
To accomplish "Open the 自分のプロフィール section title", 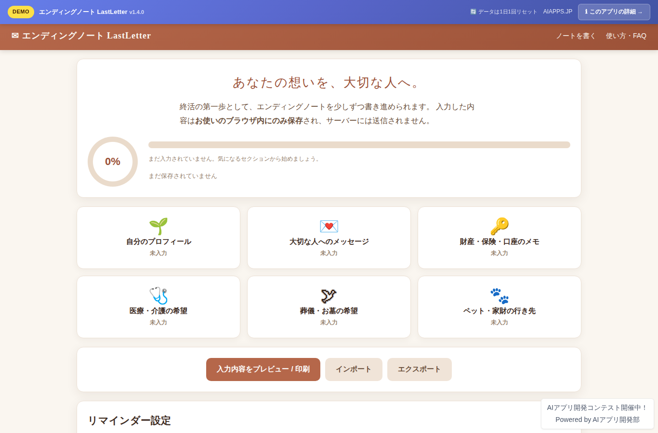I will (158, 242).
